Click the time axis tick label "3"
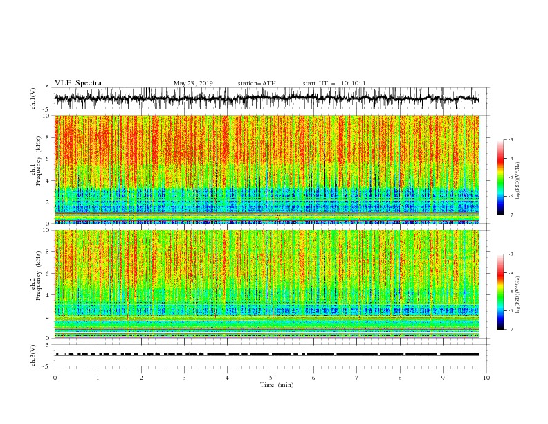Viewport: 548px width, 424px height. coord(184,378)
